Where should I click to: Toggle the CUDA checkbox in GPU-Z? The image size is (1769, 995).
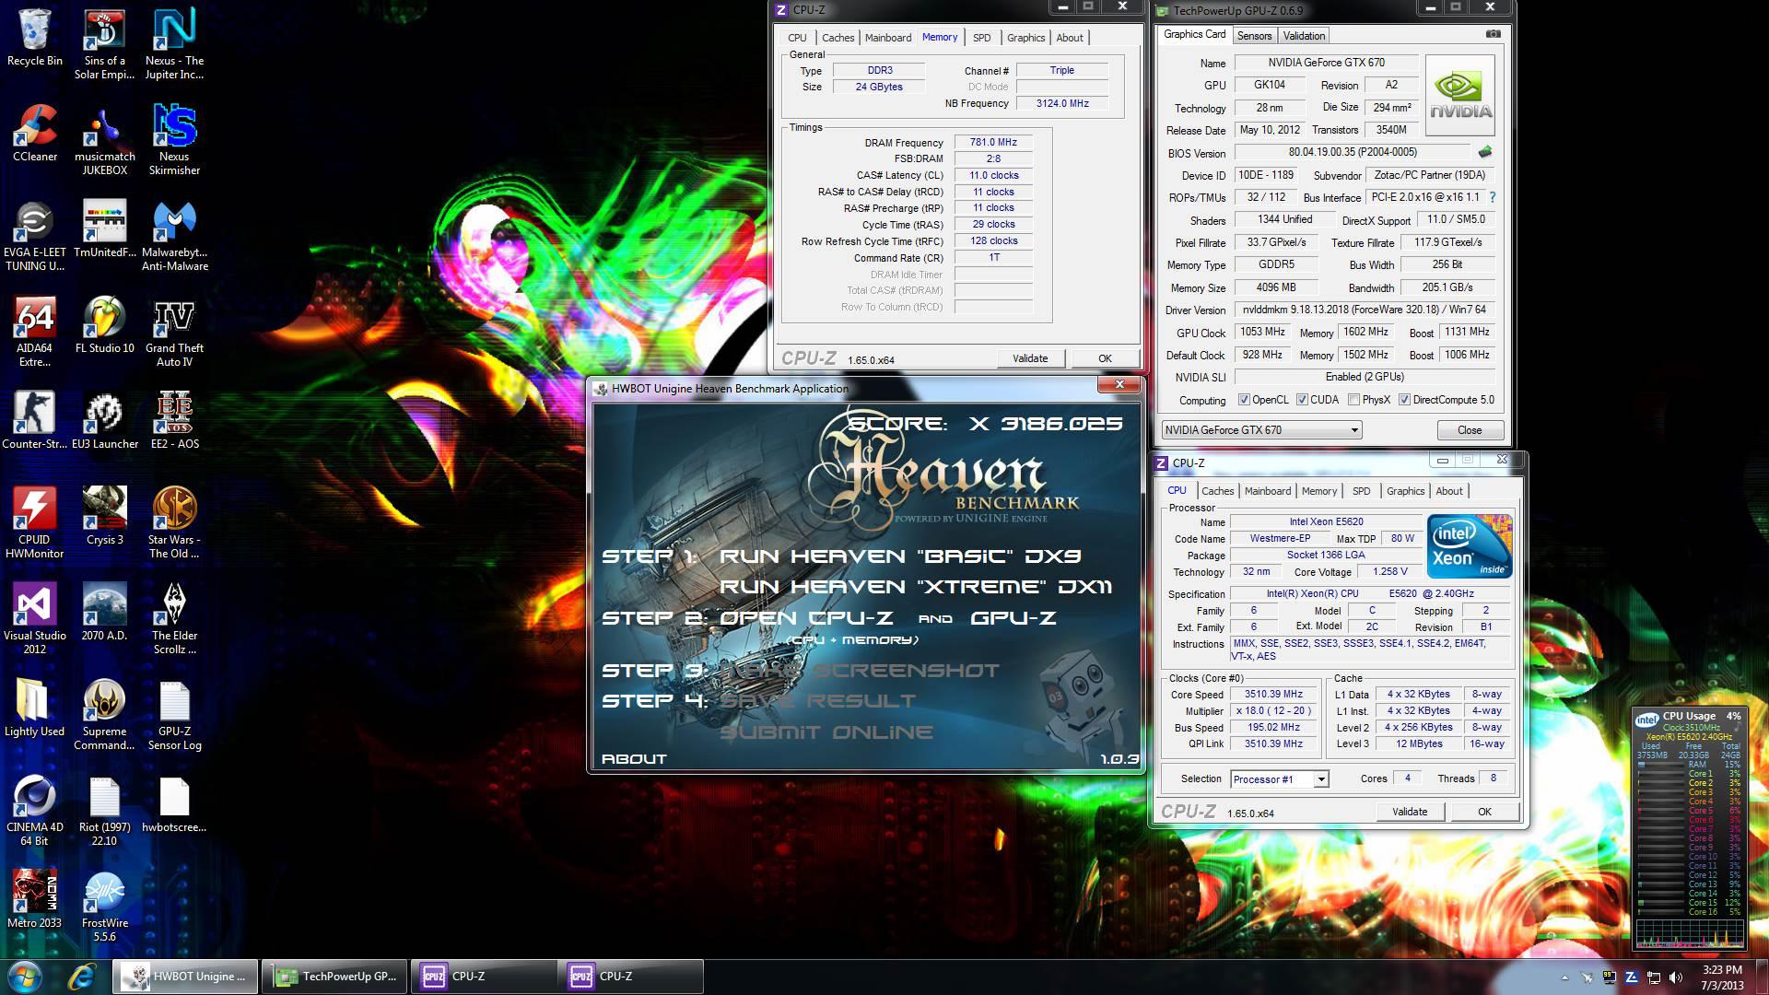(1302, 400)
